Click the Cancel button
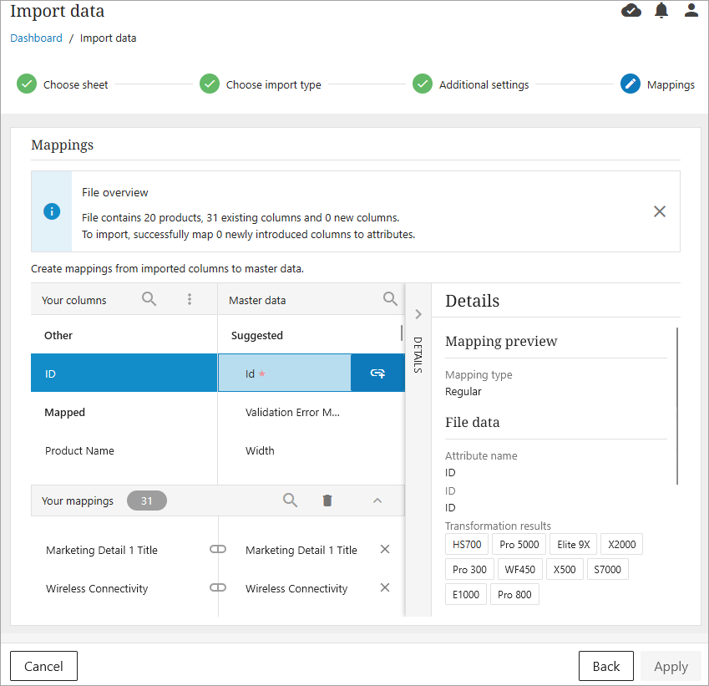The width and height of the screenshot is (709, 686). 43,666
